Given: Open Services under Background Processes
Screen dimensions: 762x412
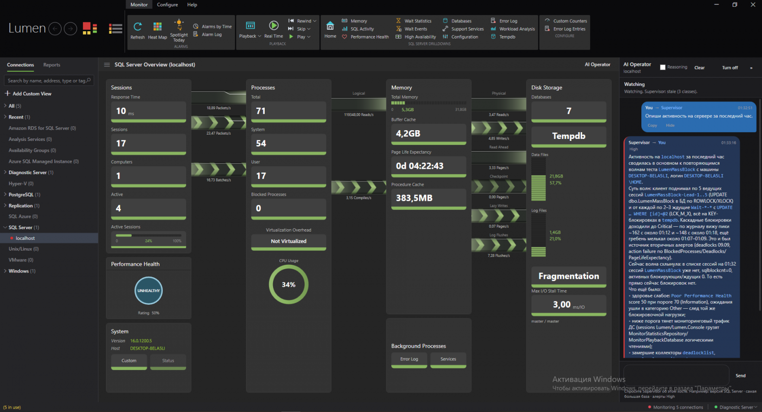Looking at the screenshot, I should point(448,359).
